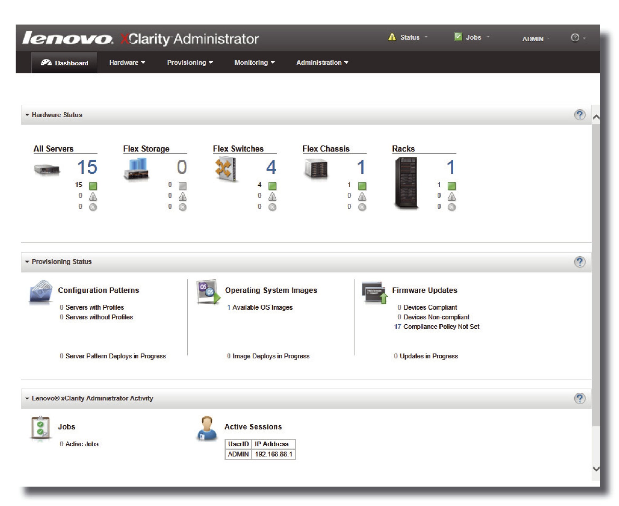Collapse the xClarity Administrator Activity section
The height and width of the screenshot is (506, 619).
(x=27, y=398)
